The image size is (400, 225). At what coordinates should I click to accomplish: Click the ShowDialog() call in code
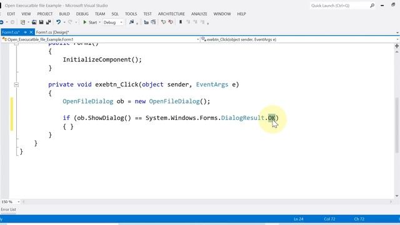click(x=109, y=118)
